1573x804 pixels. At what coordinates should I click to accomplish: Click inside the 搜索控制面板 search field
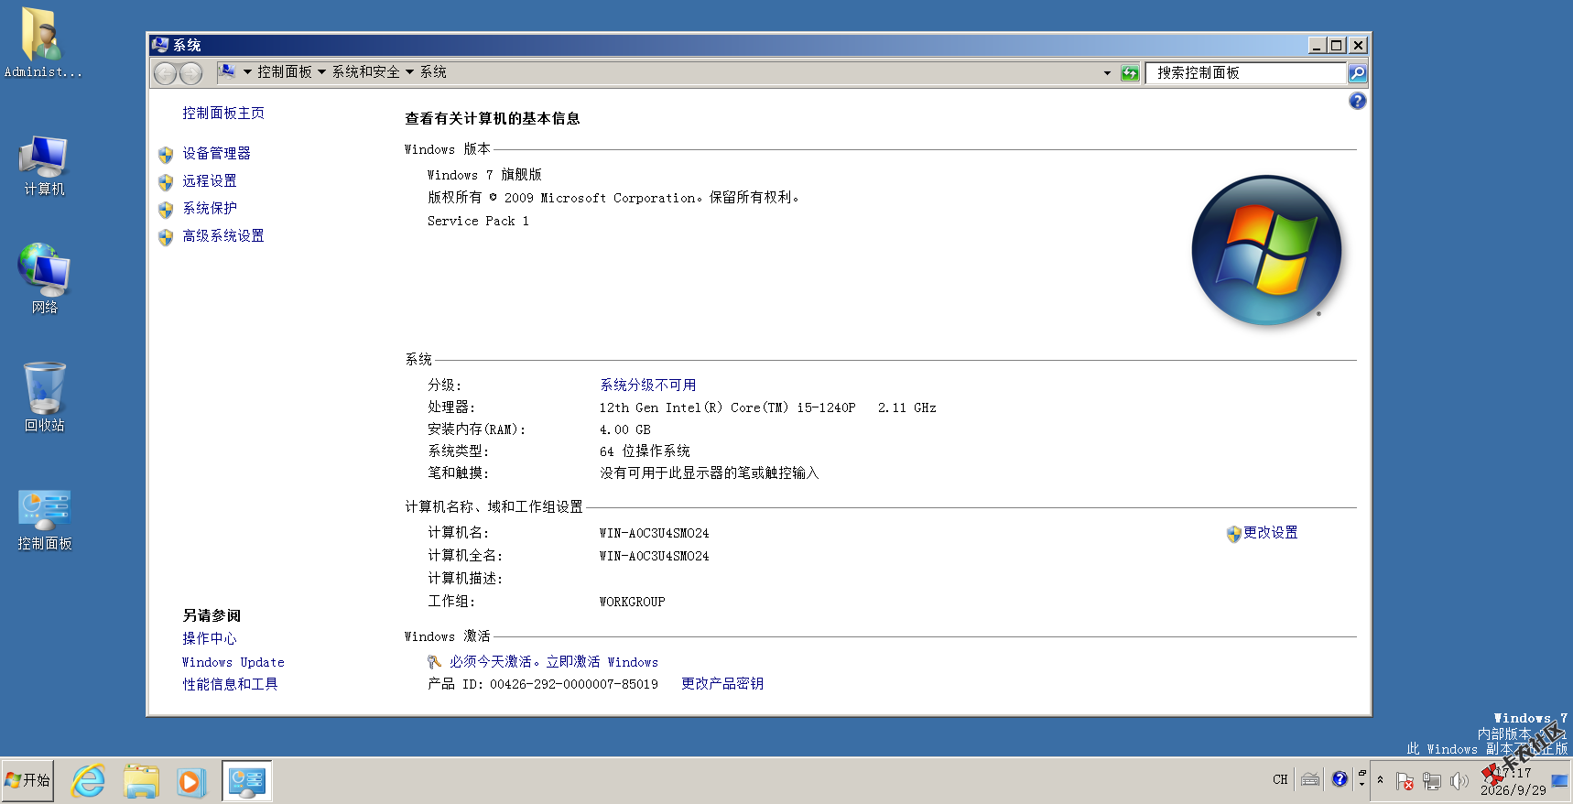(1245, 73)
